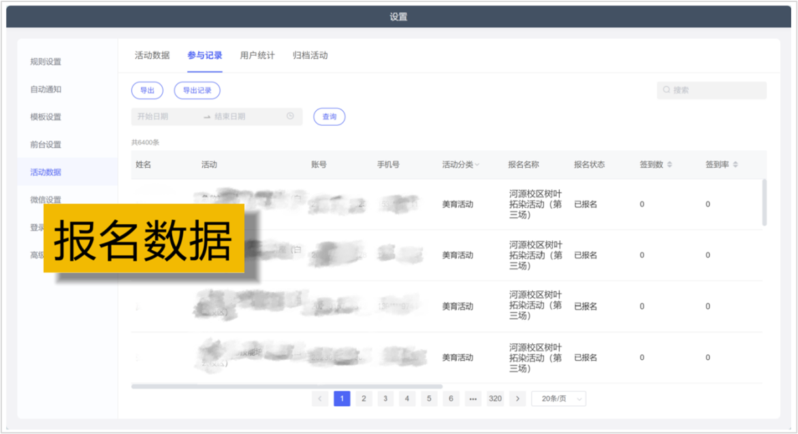Click the 账号 column header

tap(319, 165)
